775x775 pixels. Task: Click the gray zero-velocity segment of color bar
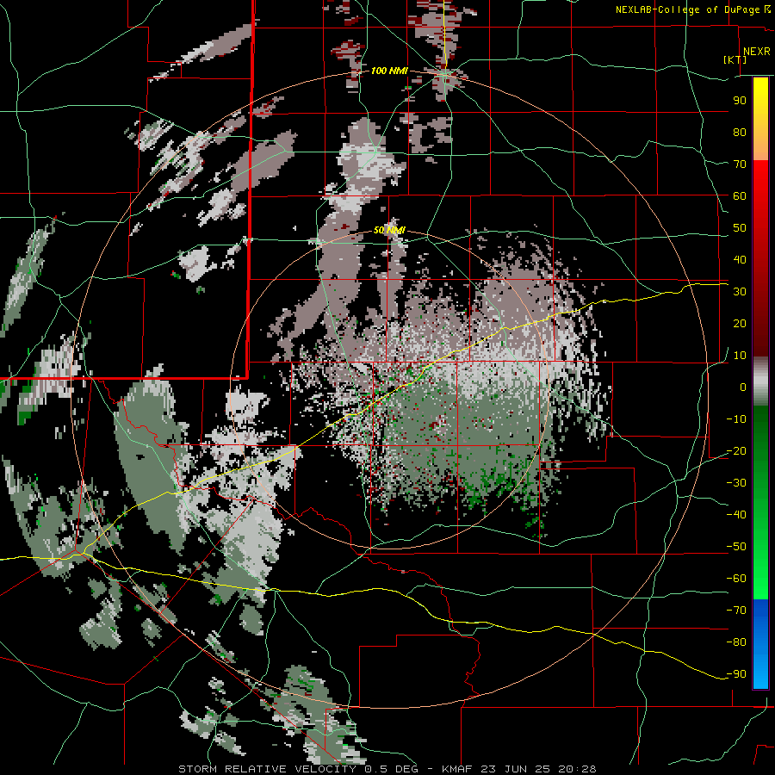[760, 381]
